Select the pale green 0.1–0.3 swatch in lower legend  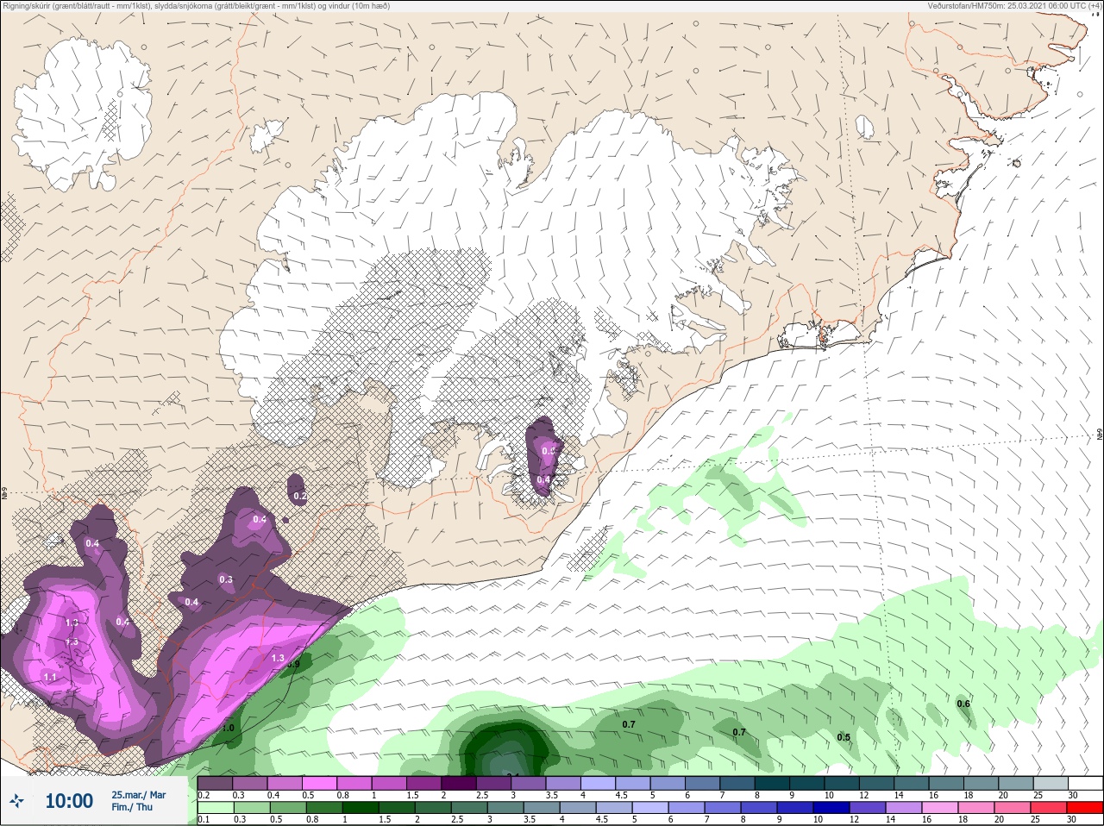coord(216,807)
